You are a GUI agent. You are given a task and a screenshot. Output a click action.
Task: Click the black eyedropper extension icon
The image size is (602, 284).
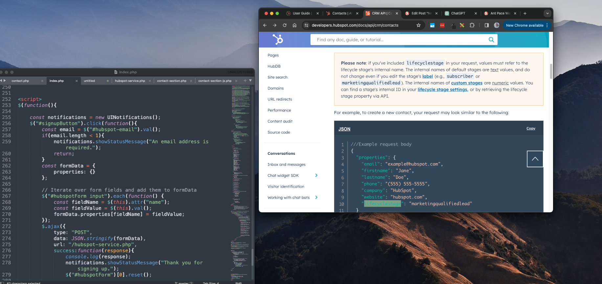pos(453,25)
